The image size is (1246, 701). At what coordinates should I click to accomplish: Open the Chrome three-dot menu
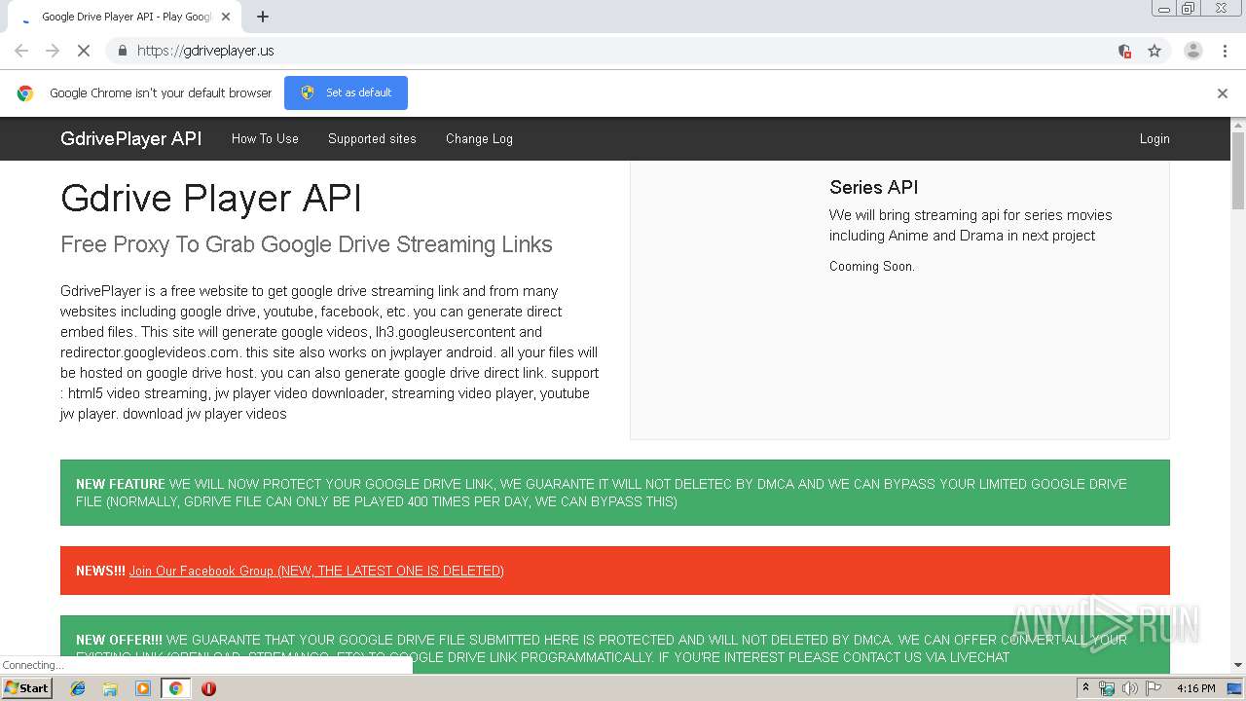click(x=1225, y=51)
